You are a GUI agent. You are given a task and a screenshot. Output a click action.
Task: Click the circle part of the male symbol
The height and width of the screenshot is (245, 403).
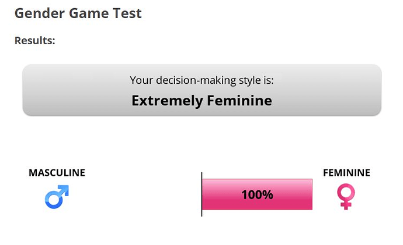[54, 200]
